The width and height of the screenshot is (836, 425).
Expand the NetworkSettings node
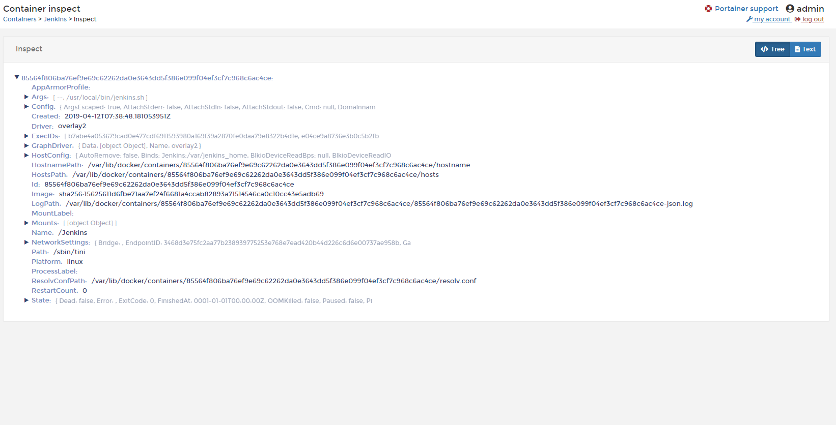[x=26, y=242]
